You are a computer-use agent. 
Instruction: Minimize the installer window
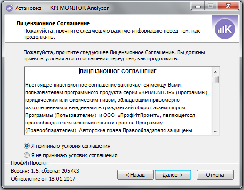click(x=198, y=6)
